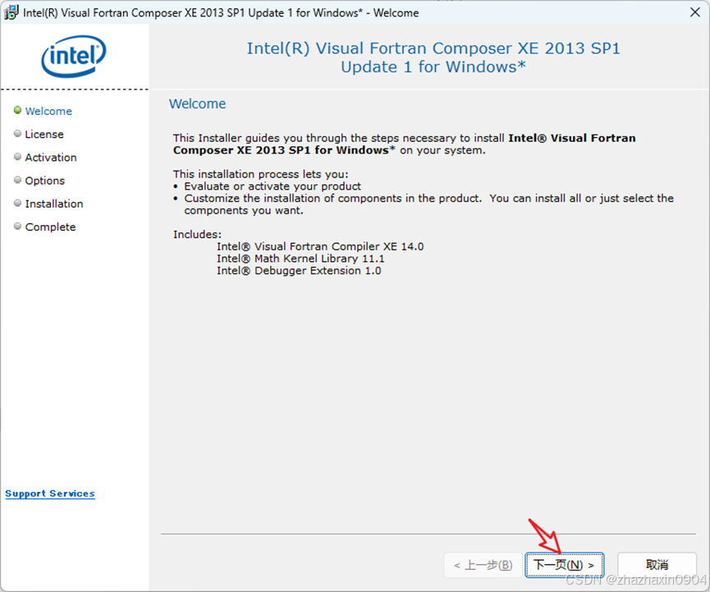Screen dimensions: 710x592
Task: Click the Visual Fortran Compiler XE 14.0 line
Action: pos(320,246)
